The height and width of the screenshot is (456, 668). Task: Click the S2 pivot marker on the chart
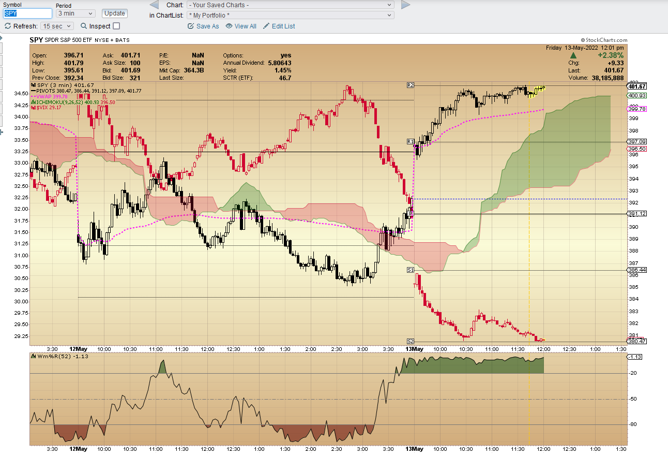(x=411, y=342)
